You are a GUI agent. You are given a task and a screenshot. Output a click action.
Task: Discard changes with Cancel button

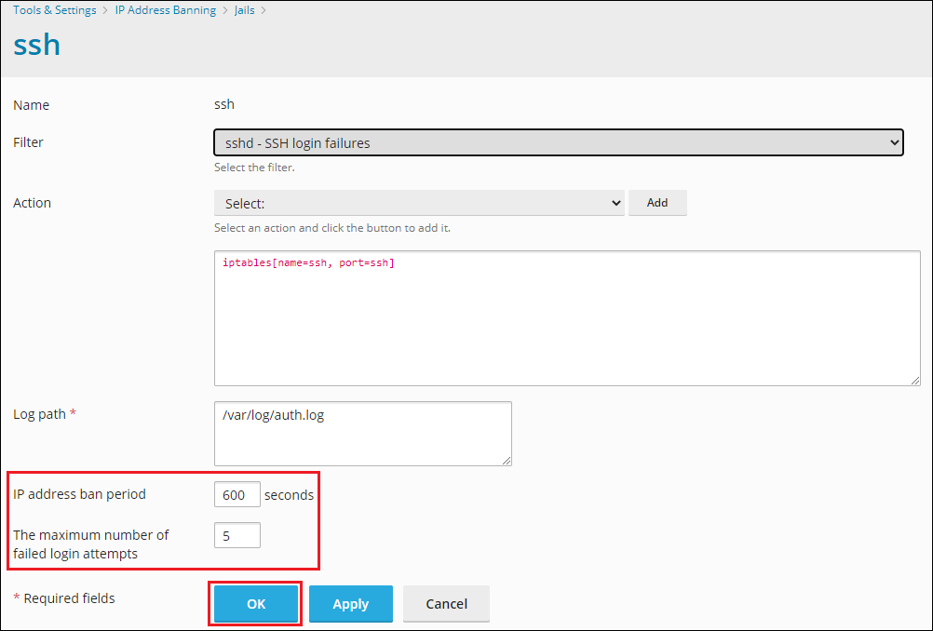[x=446, y=604]
